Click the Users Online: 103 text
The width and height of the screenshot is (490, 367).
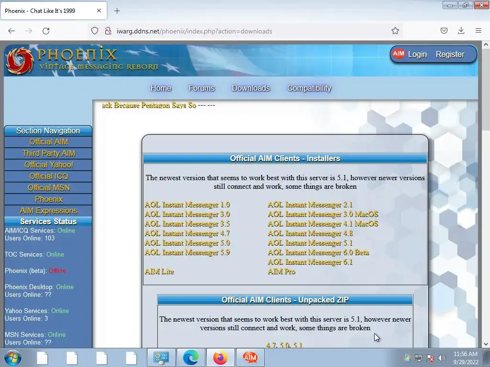(30, 238)
